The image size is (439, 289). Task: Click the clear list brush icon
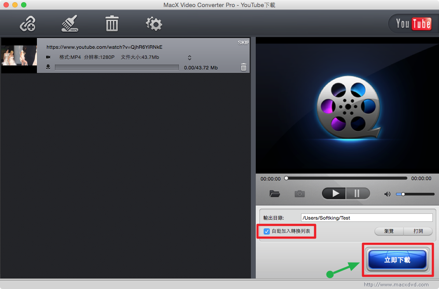pos(69,24)
